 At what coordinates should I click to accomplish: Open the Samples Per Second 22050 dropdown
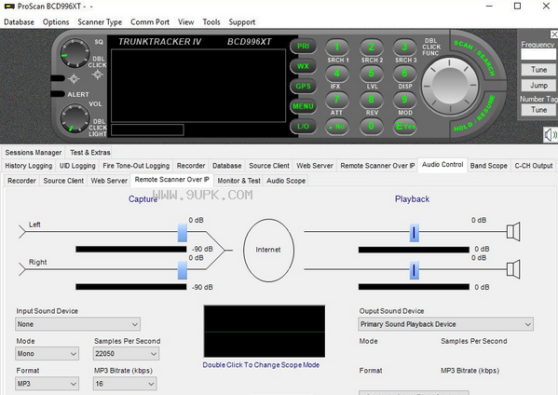coord(126,354)
